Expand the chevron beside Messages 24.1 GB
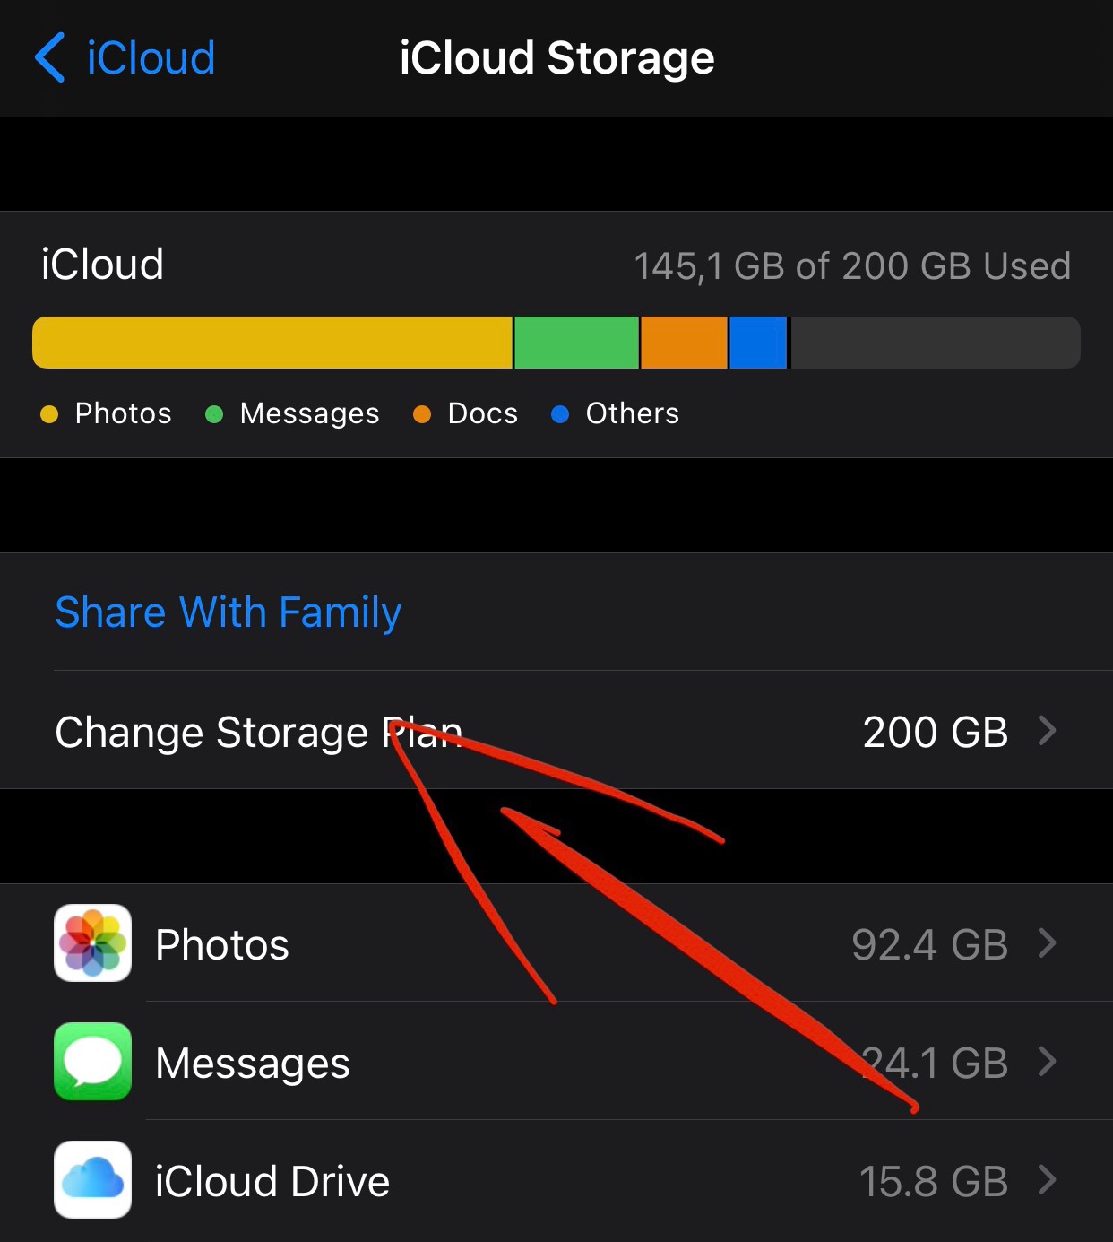This screenshot has width=1113, height=1242. click(1047, 1062)
